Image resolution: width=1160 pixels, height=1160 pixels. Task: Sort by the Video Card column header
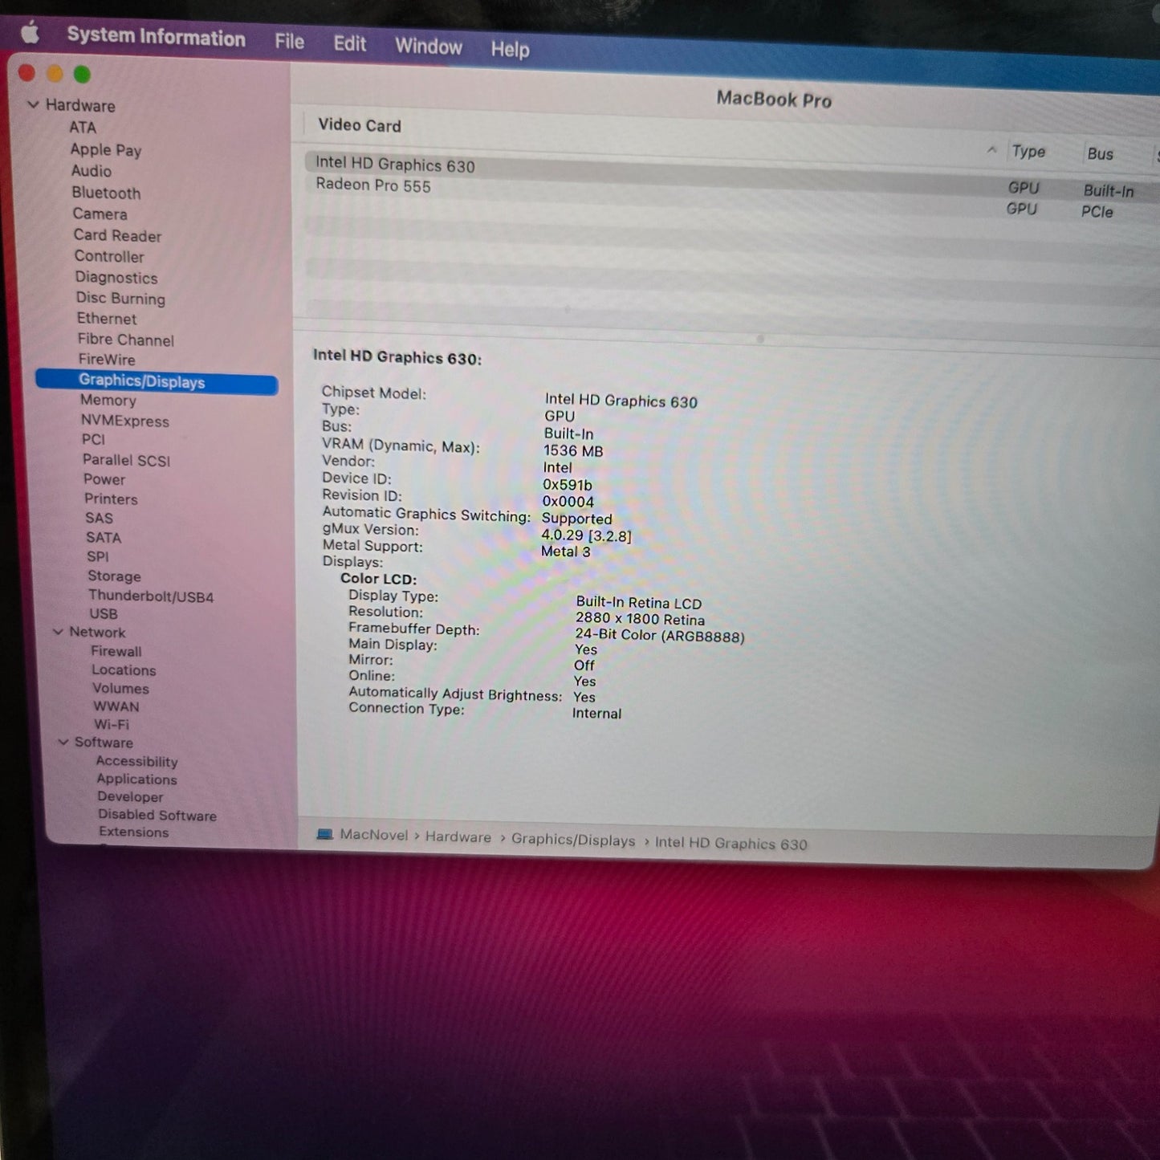coord(360,125)
